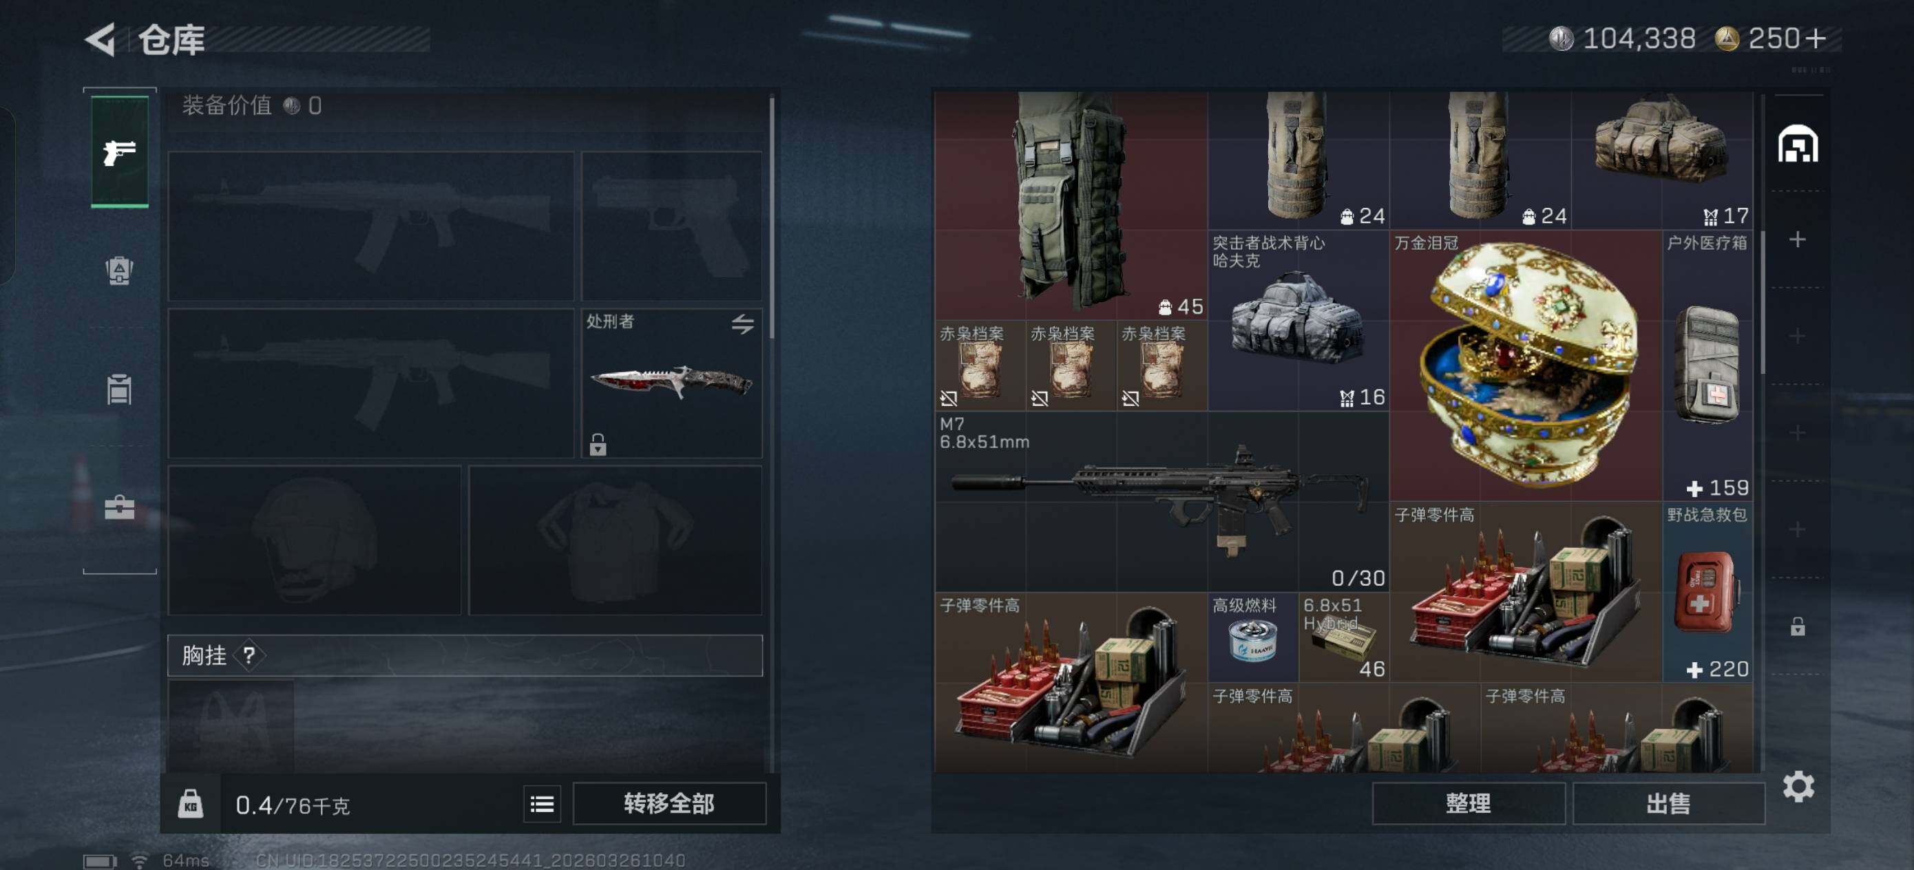Select the M7 6.8x51mm rifle
Screen dimensions: 1914x870
[1161, 502]
